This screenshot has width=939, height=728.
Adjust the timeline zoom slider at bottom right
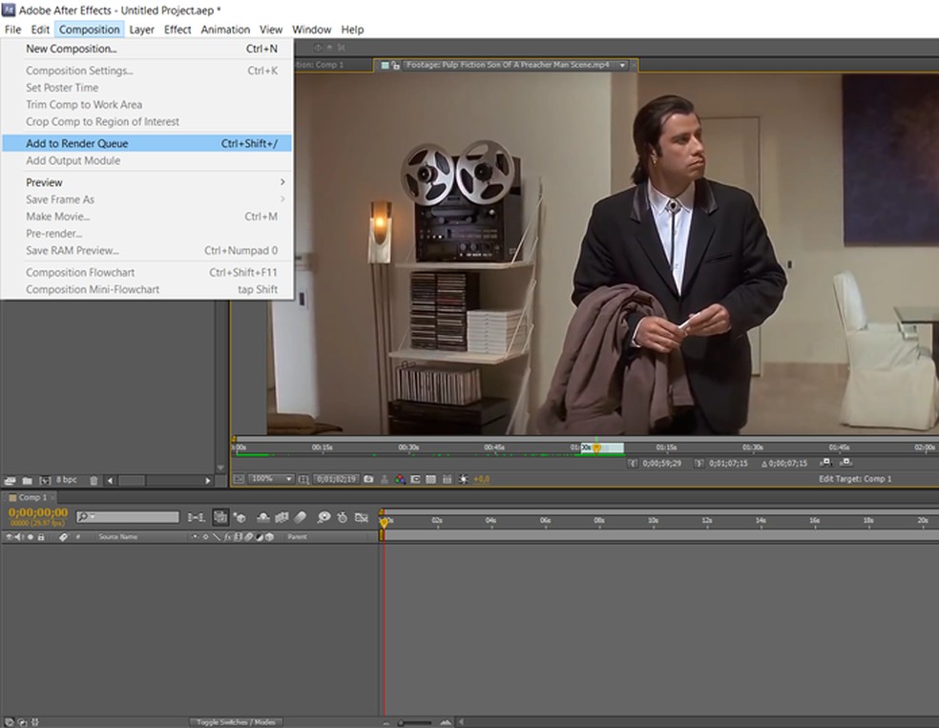pyautogui.click(x=402, y=722)
